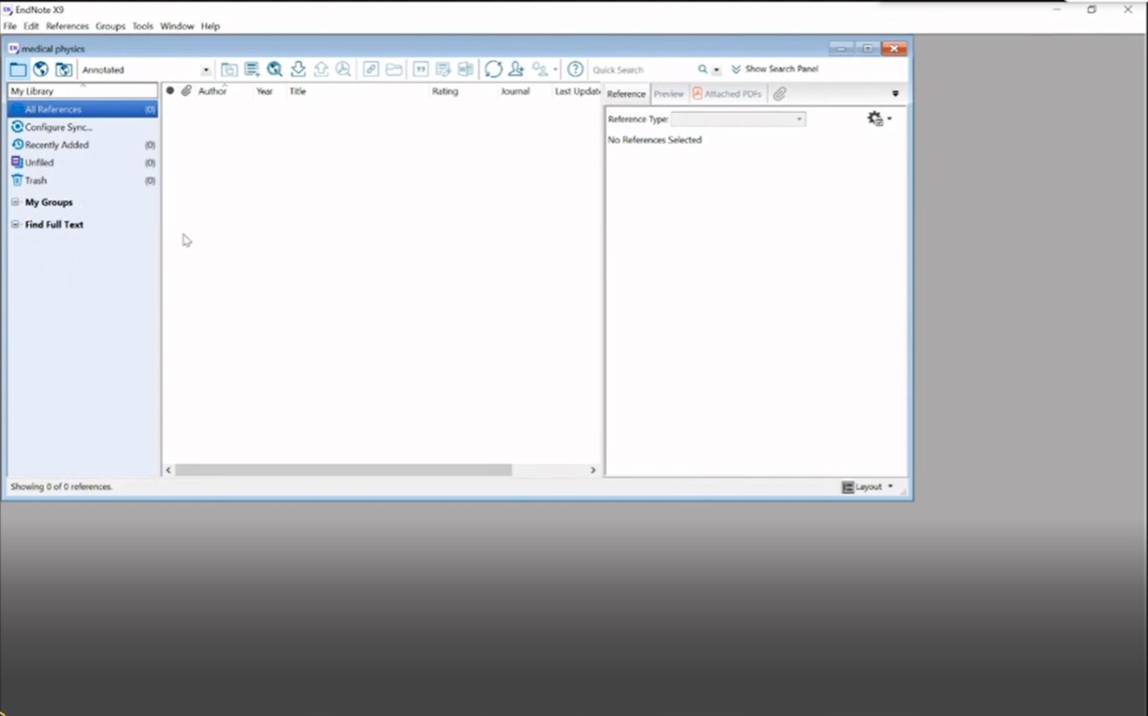Sort by the Last Updated column header

point(578,91)
